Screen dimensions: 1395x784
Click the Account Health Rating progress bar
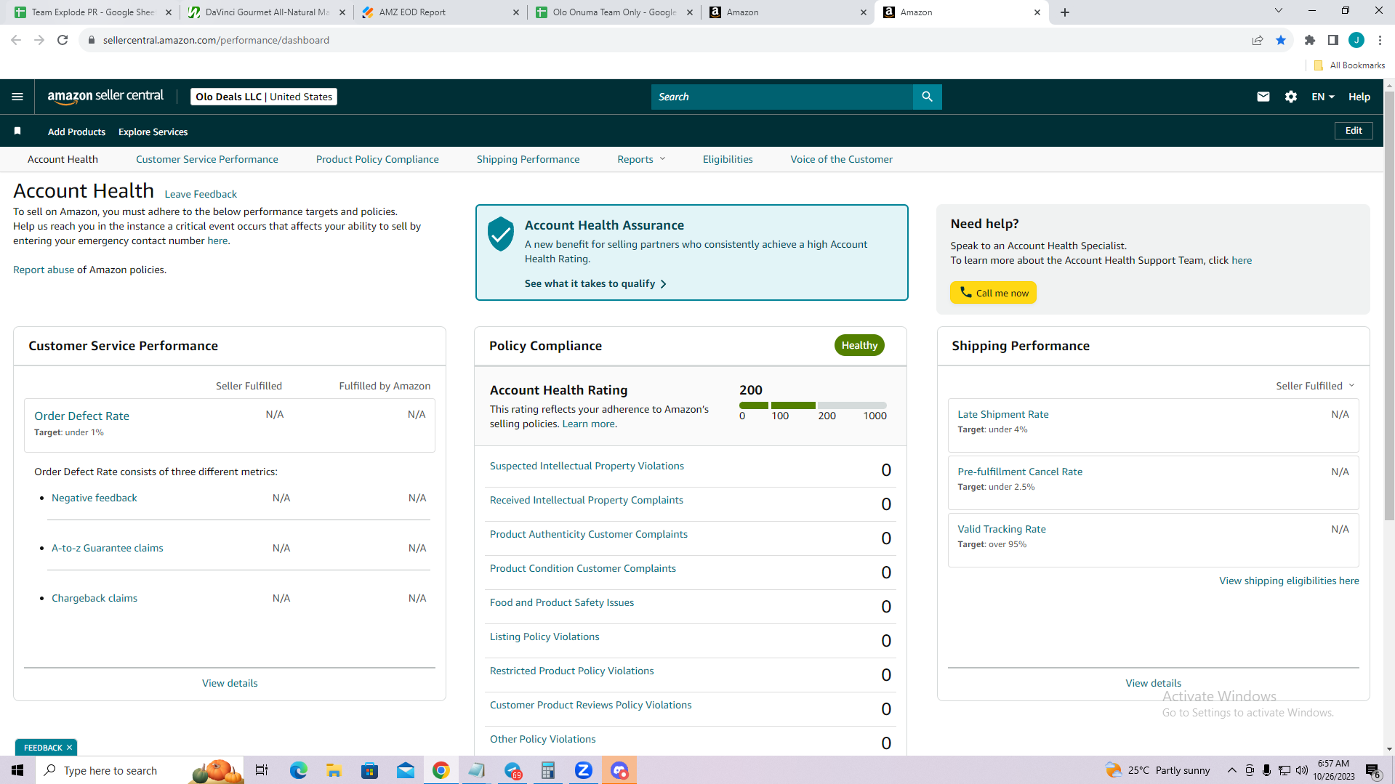point(813,405)
